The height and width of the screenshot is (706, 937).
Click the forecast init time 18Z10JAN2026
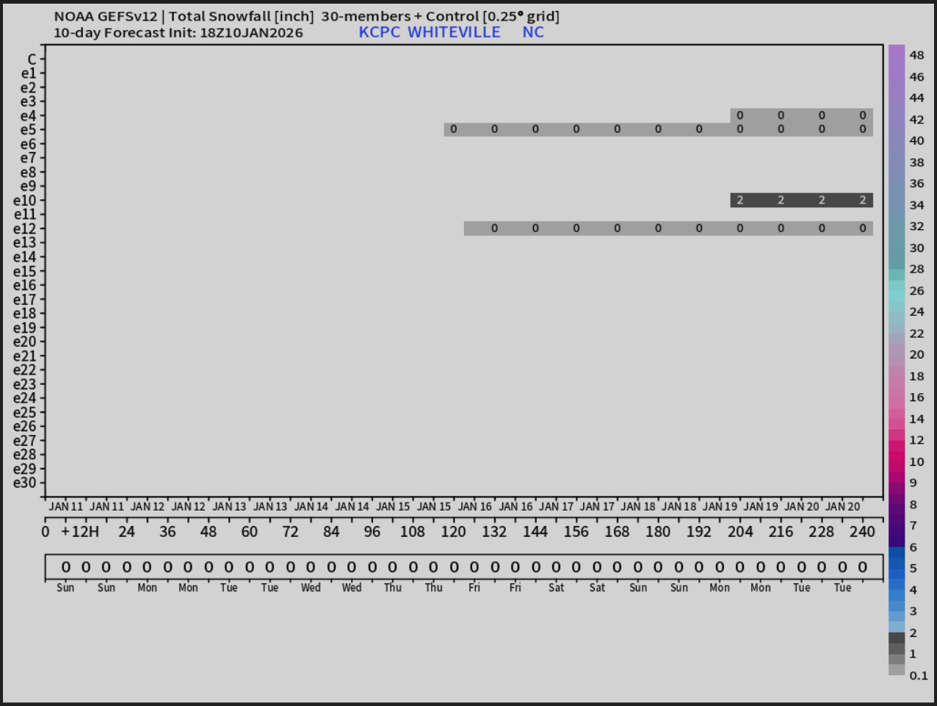click(251, 33)
